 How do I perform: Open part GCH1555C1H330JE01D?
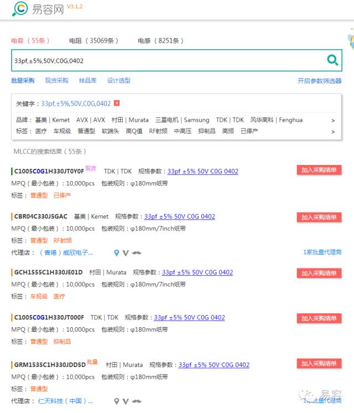48,272
